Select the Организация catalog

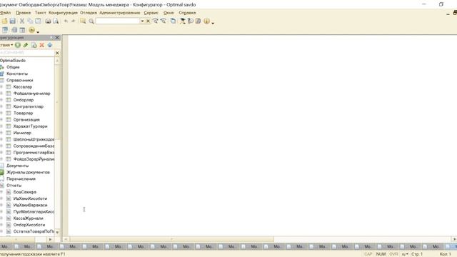[x=26, y=120]
